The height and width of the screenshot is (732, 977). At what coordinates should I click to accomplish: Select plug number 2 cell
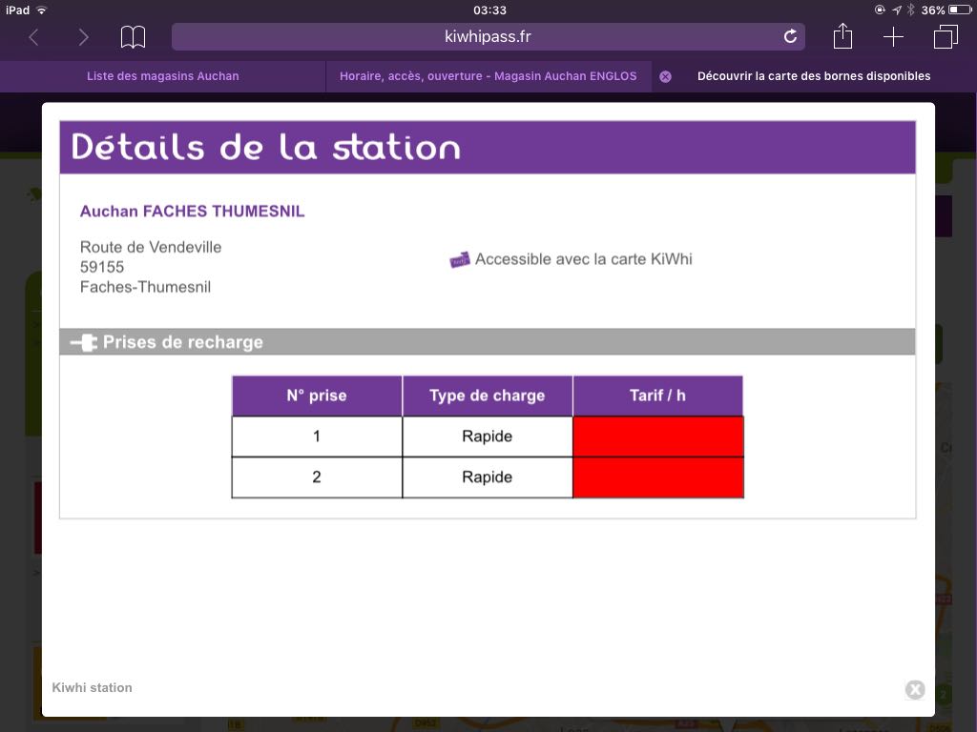coord(317,478)
